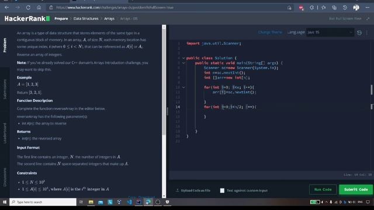Go to Prepare breadcrumb

coord(61,19)
